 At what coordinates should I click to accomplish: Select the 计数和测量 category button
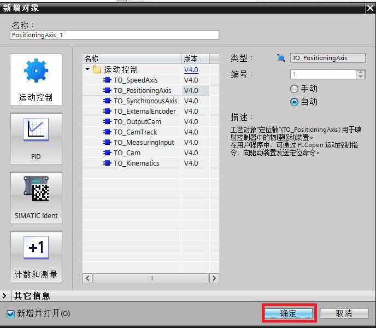(36, 257)
